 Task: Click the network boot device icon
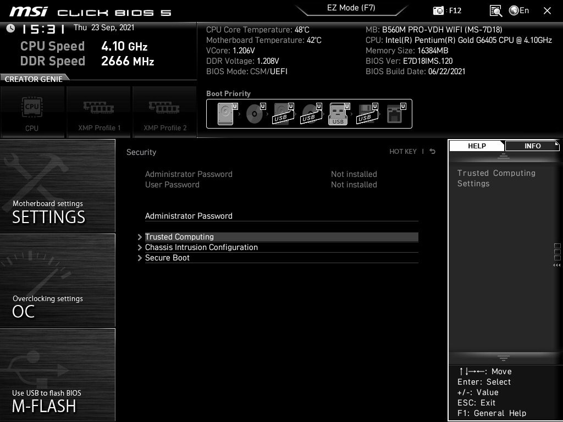[x=395, y=114]
